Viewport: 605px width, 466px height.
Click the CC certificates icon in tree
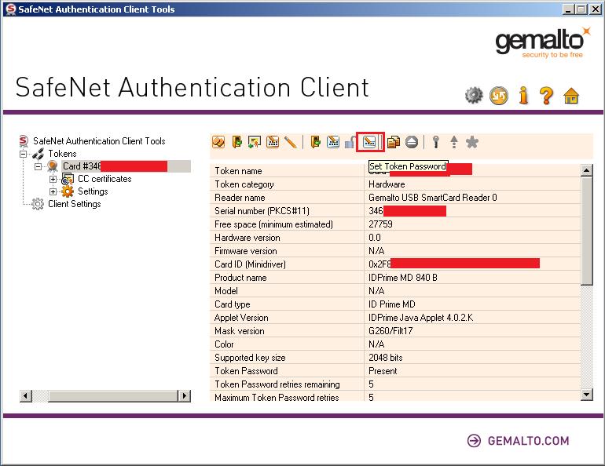coord(68,179)
